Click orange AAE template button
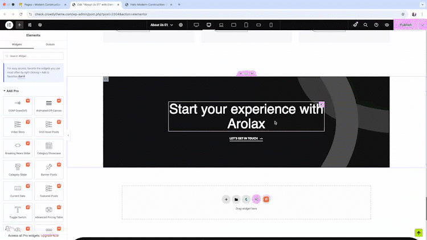427x240 pixels. tap(266, 200)
